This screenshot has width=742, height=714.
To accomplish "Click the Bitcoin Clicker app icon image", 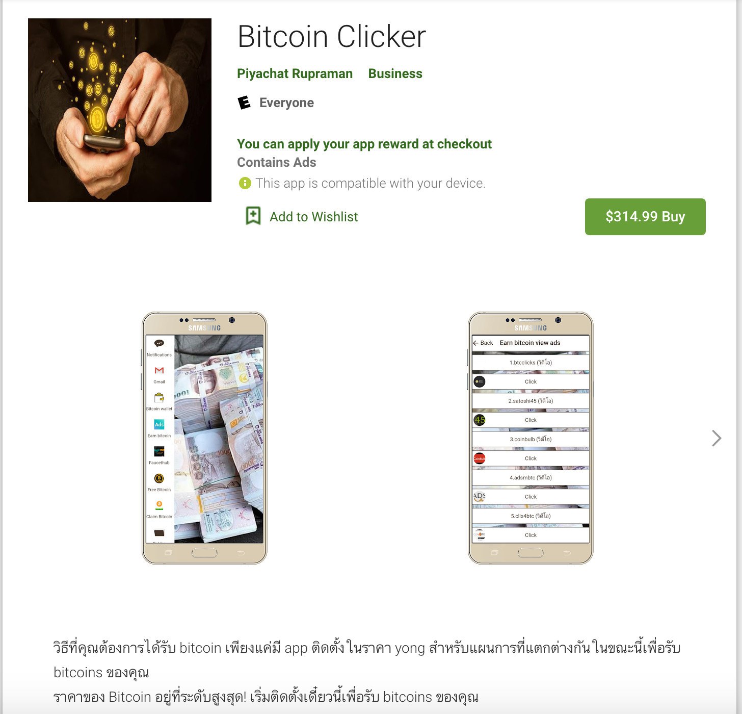I will click(120, 110).
